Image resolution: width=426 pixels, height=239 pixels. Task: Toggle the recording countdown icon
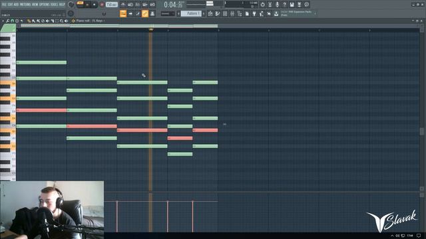[138, 5]
